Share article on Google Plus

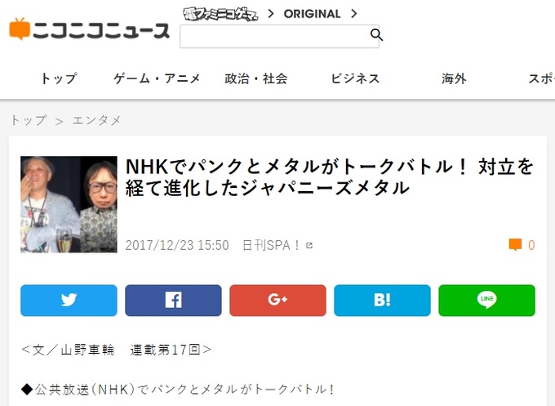(x=277, y=300)
